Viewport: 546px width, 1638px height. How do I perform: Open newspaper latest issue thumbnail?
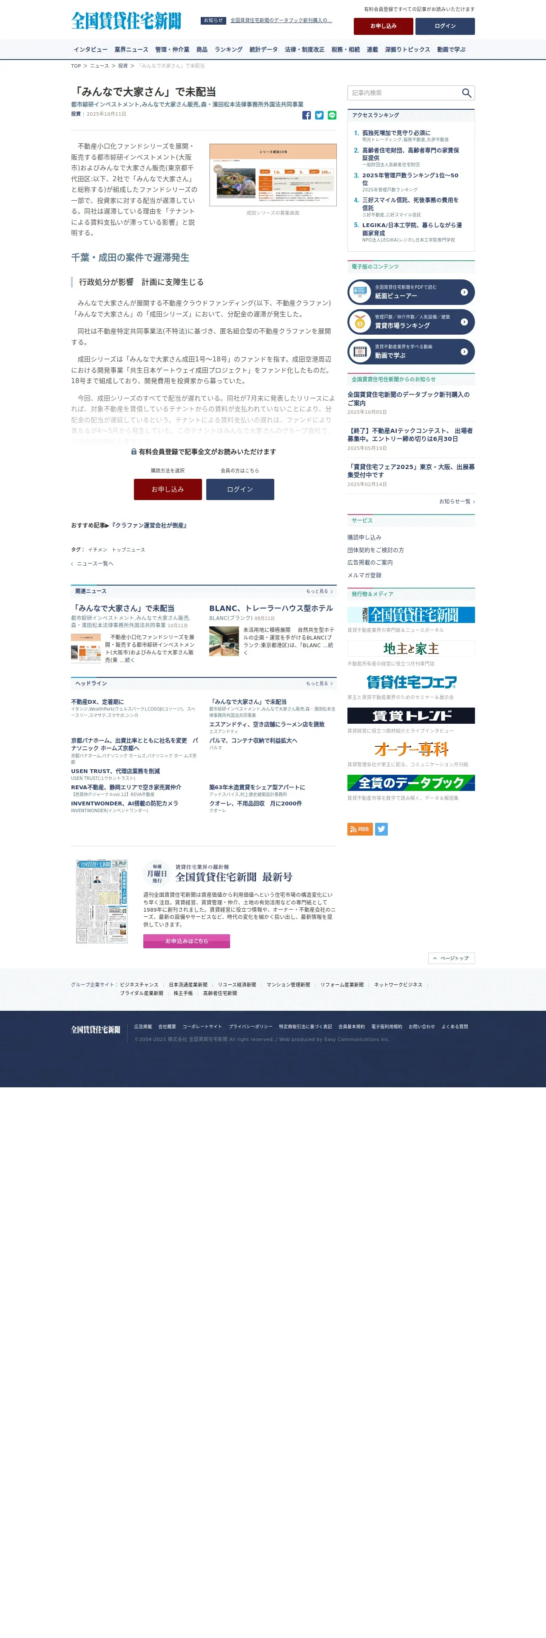click(x=102, y=901)
